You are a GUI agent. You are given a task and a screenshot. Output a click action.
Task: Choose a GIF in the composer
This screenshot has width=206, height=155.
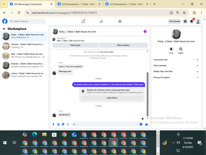click(68, 124)
